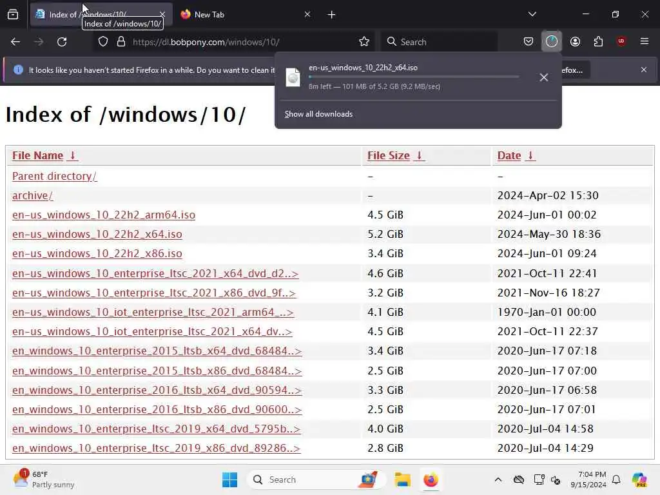Expand the hidden system tray icons chevron
Viewport: 660px width, 495px height.
point(498,480)
